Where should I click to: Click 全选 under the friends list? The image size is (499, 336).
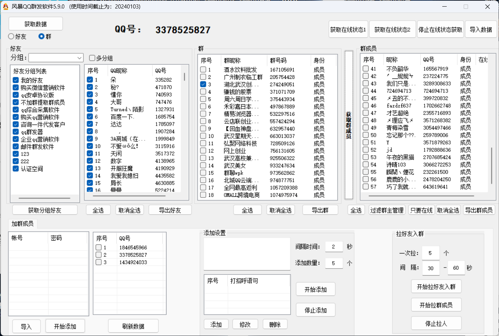(x=98, y=210)
